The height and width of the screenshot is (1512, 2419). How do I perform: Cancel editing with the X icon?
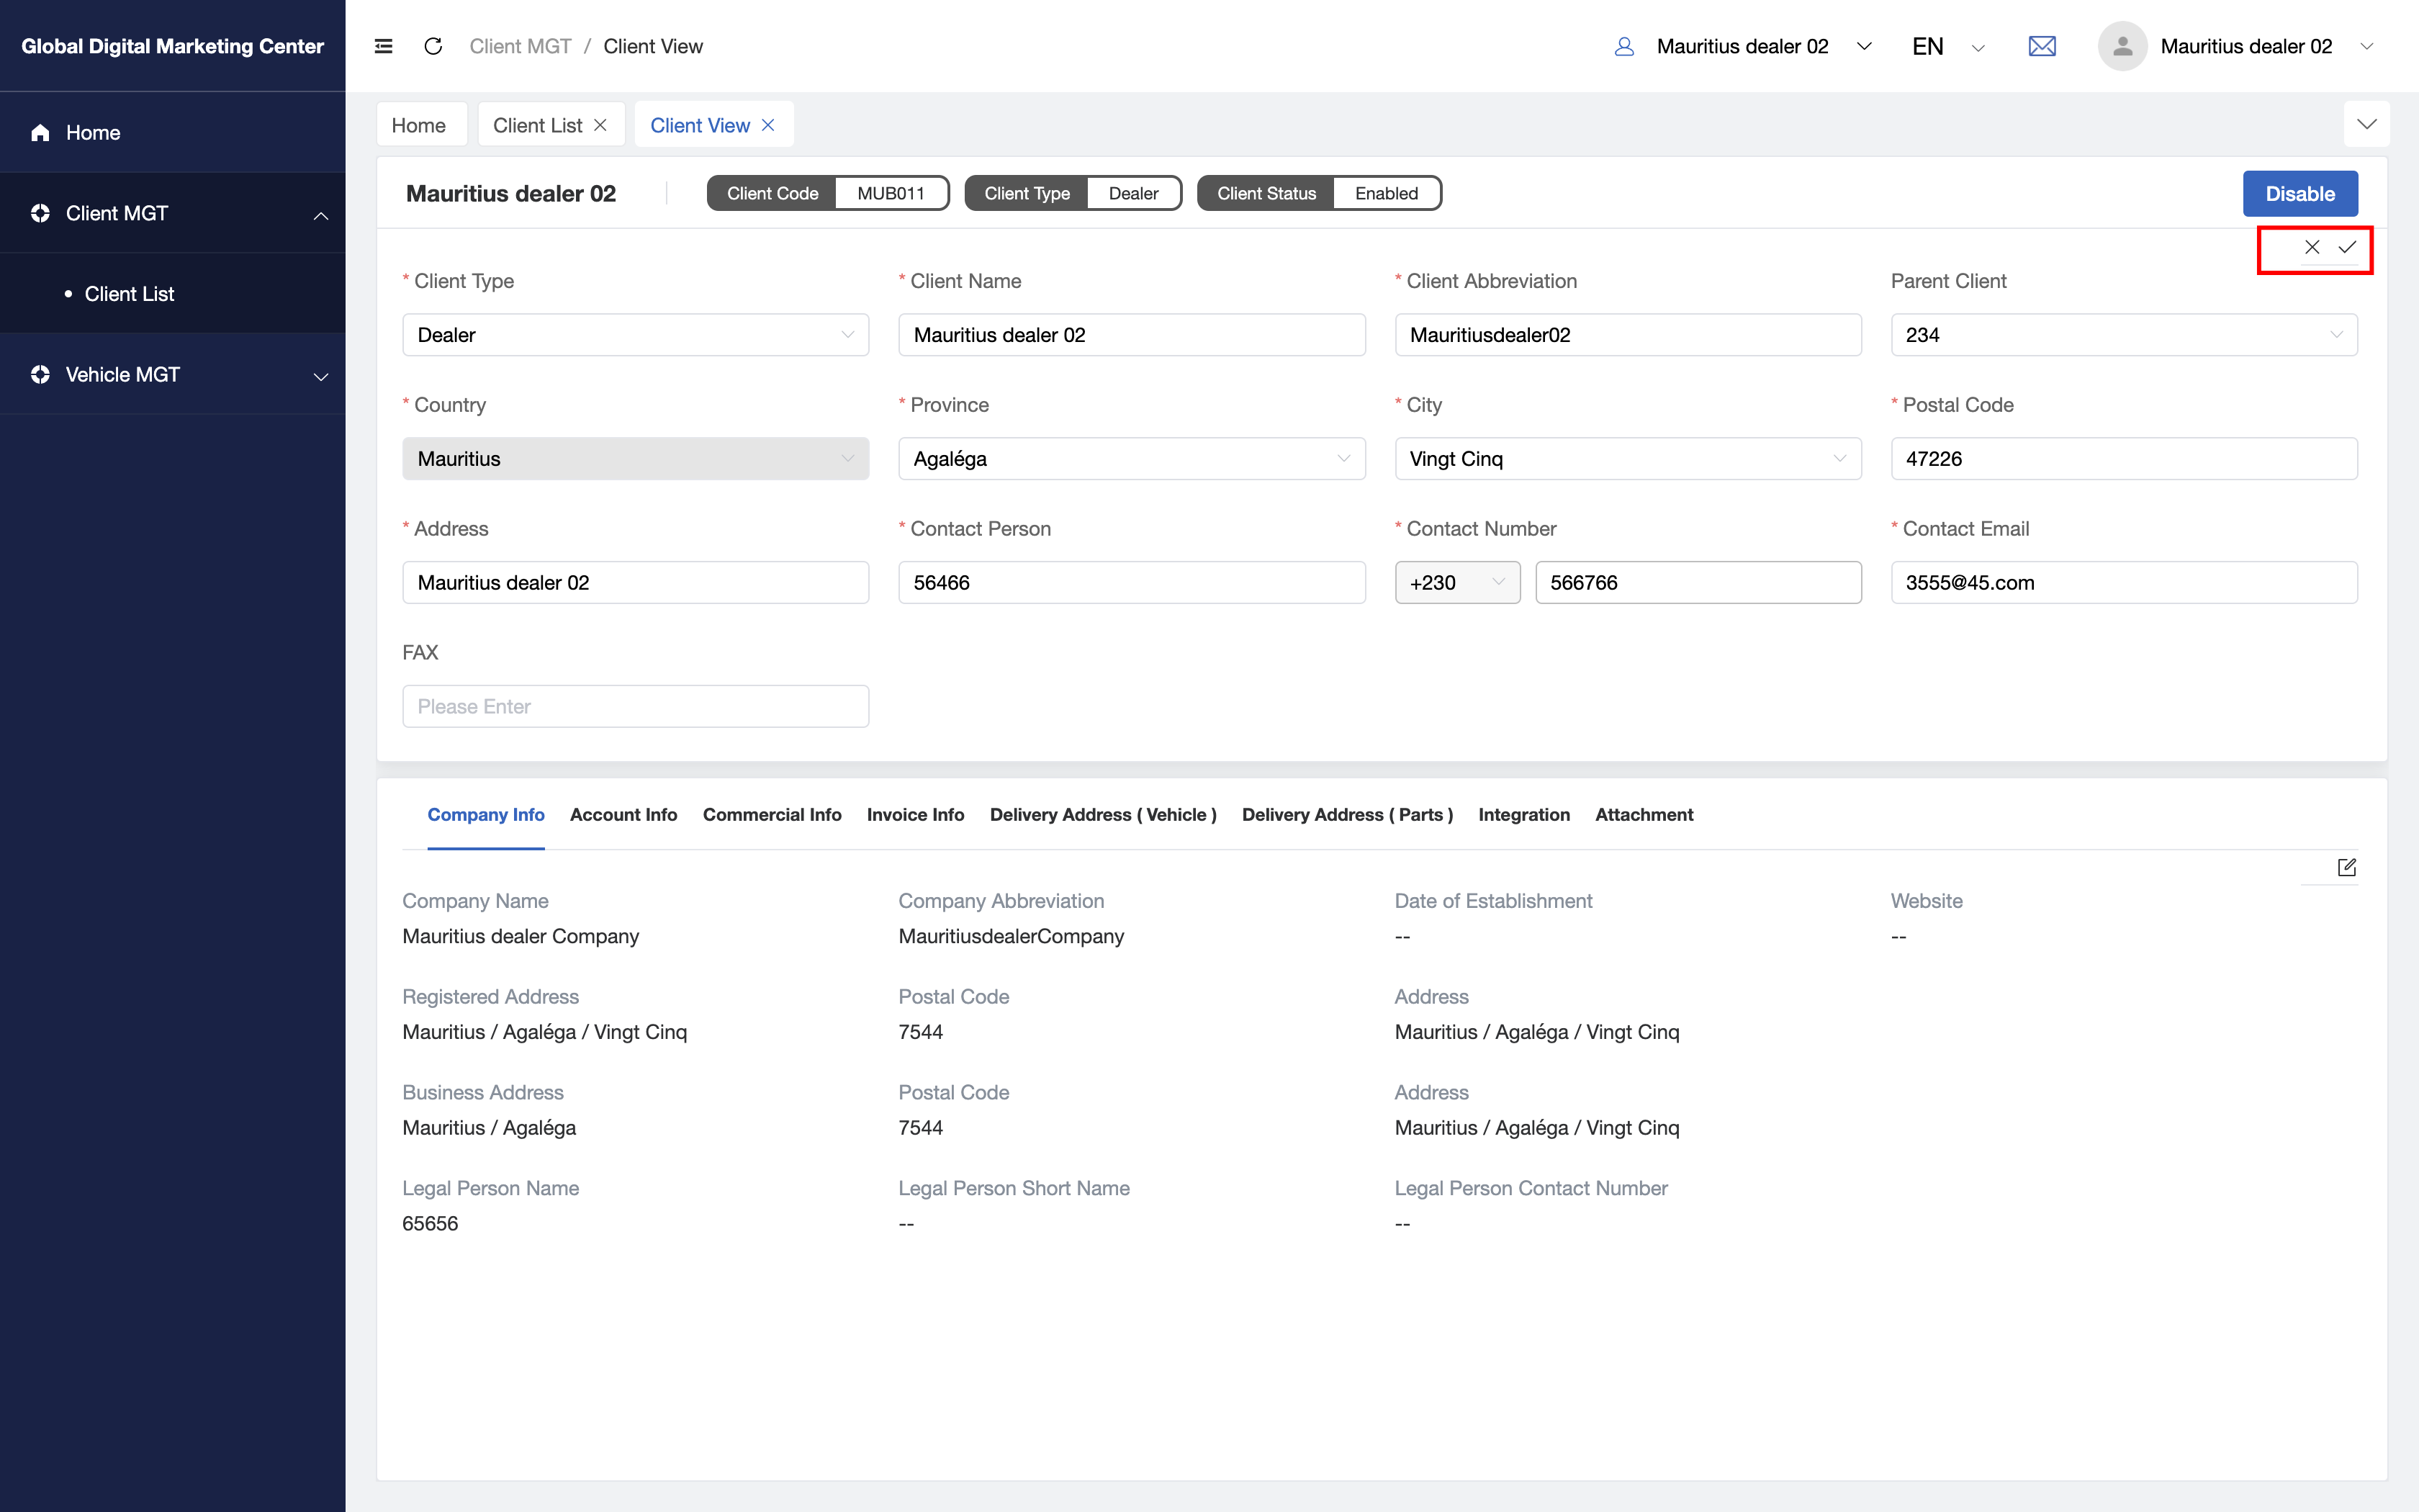point(2312,247)
